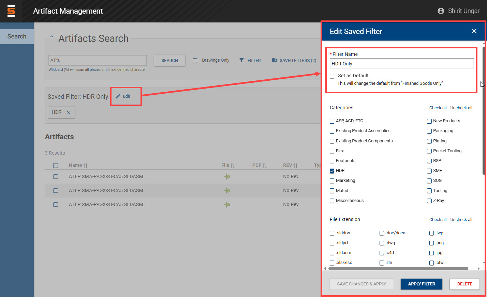Viewport: 487px width, 297px height.
Task: Sort by PDF column
Action: (x=264, y=166)
